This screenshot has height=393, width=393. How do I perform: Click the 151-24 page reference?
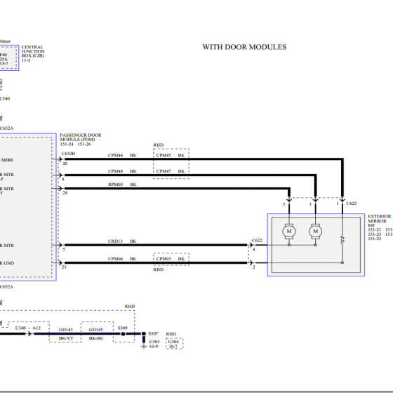tap(67, 144)
